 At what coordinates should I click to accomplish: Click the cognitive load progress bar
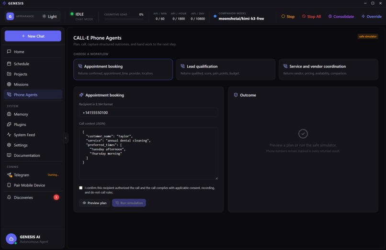(124, 19)
